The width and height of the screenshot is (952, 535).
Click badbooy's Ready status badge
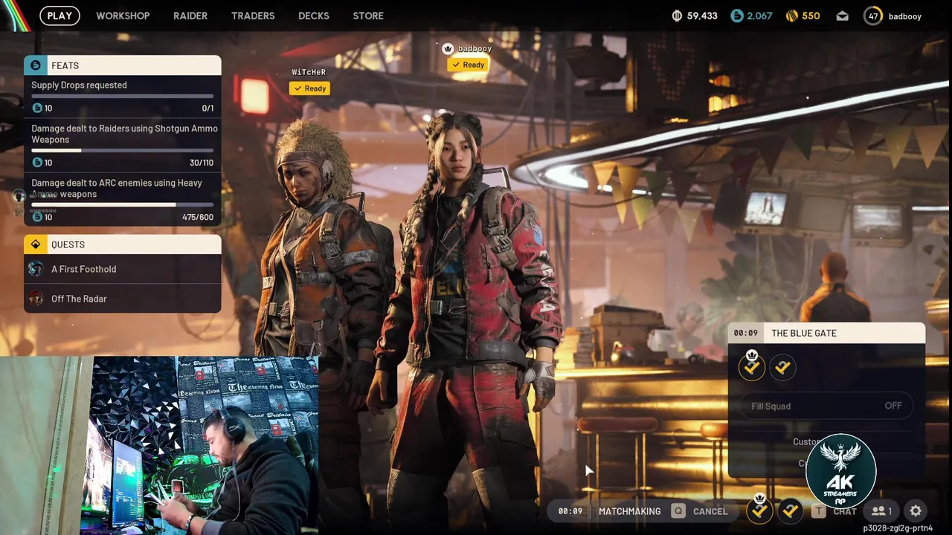point(468,65)
